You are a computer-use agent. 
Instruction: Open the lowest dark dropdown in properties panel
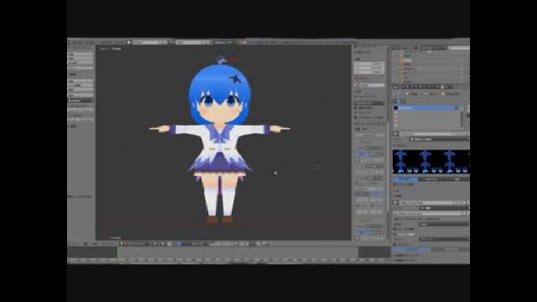[x=444, y=239]
